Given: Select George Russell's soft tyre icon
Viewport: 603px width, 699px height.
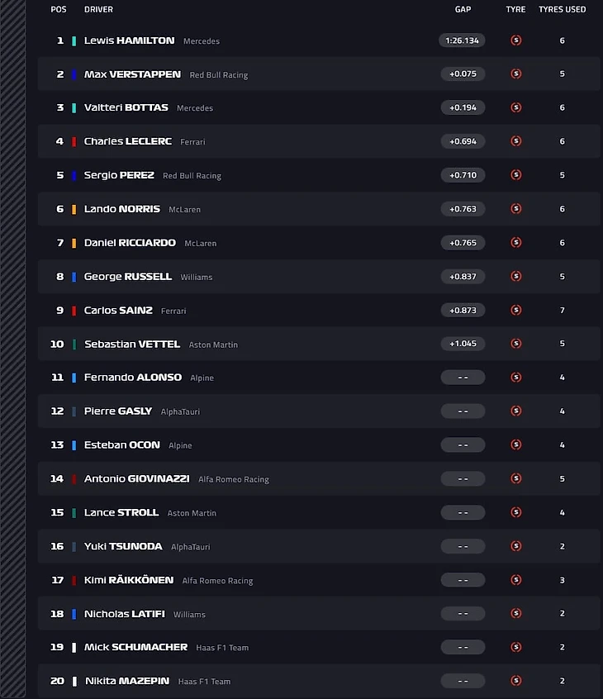Looking at the screenshot, I should 516,277.
